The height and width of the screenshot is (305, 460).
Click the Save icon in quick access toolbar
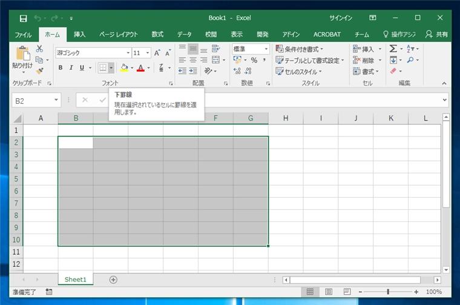[x=23, y=19]
